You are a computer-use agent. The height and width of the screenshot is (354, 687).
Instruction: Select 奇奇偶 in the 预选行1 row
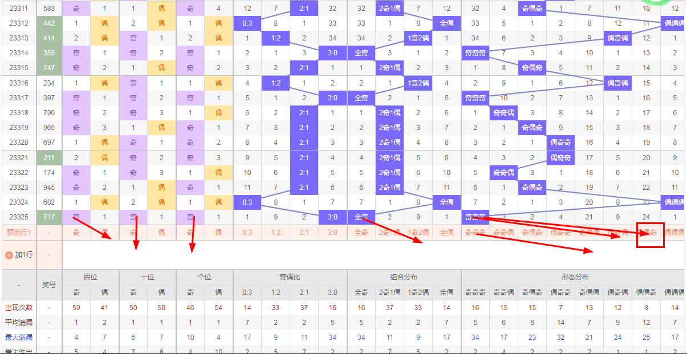[504, 233]
